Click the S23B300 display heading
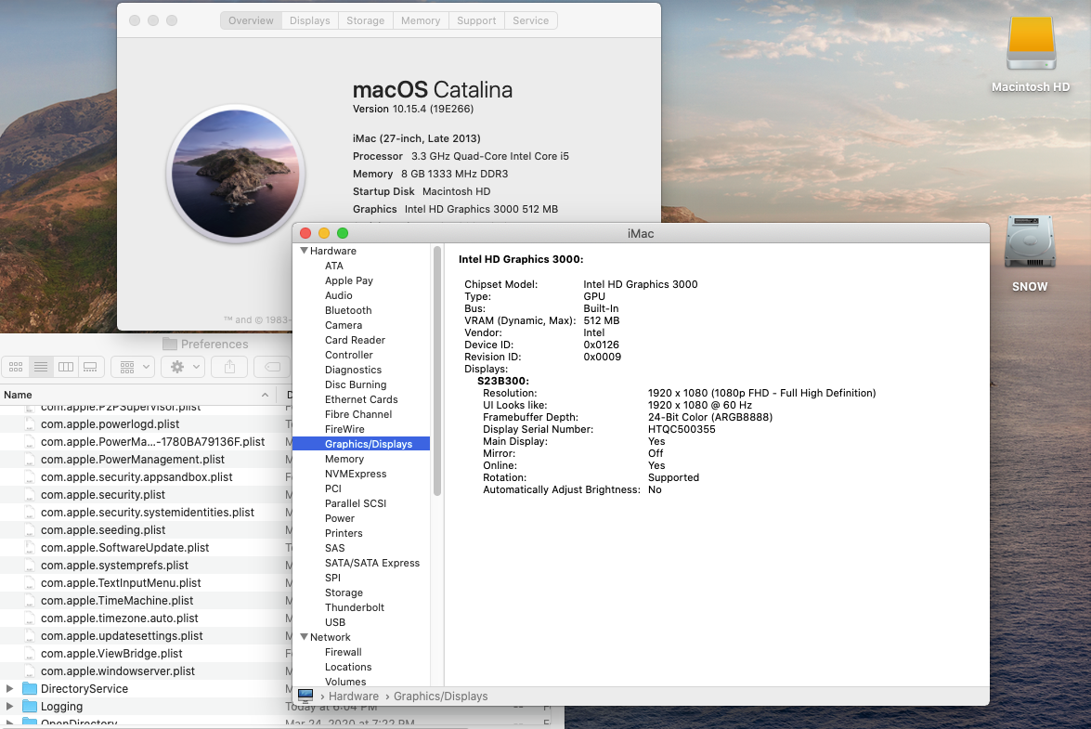Viewport: 1091px width, 729px height. pos(502,381)
